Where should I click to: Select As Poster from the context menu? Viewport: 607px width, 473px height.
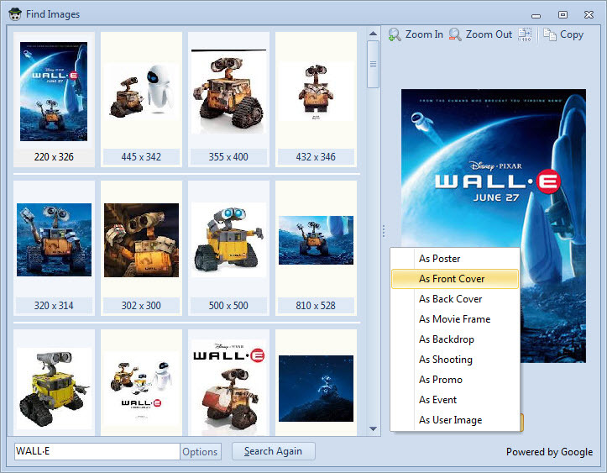(x=454, y=259)
